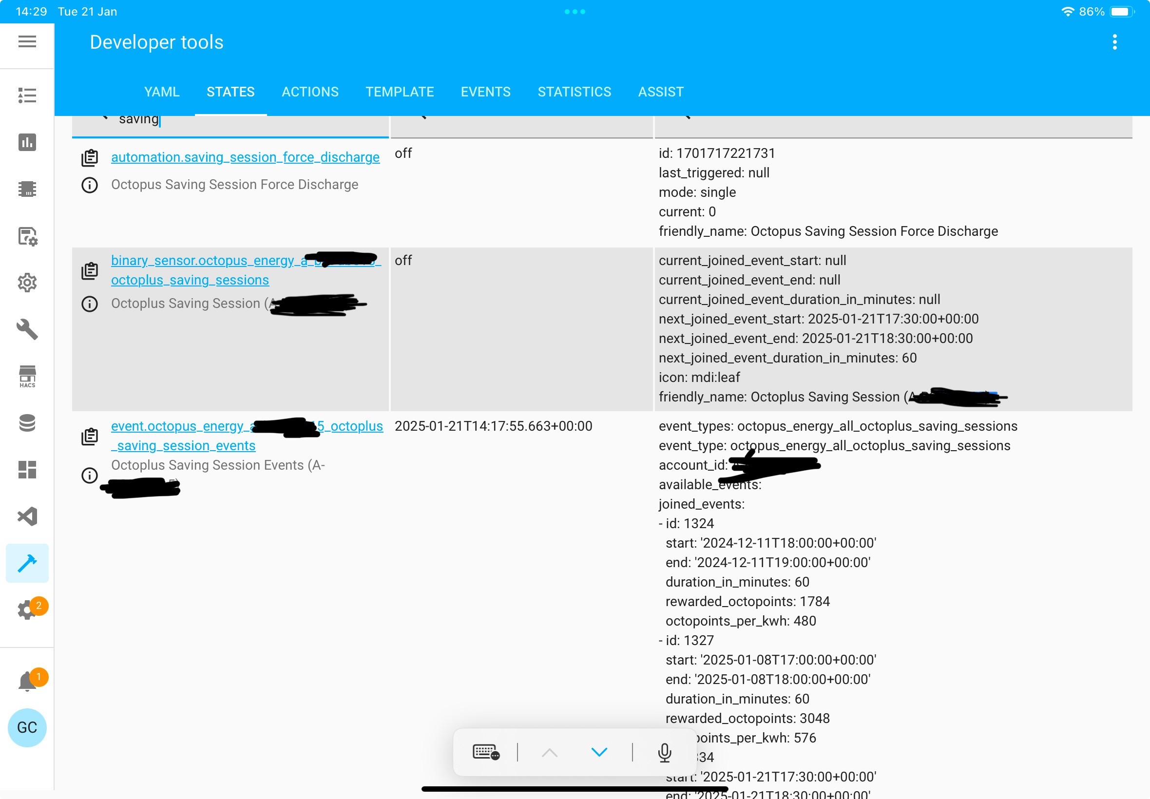The width and height of the screenshot is (1150, 799).
Task: Open the plain cog sidebar icon
Action: click(27, 283)
